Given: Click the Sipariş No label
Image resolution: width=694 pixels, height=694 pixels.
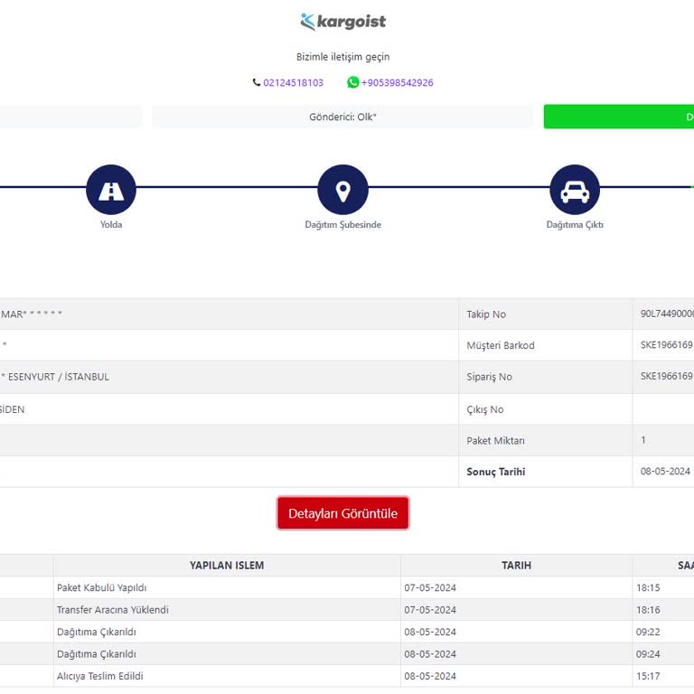Looking at the screenshot, I should 489,377.
